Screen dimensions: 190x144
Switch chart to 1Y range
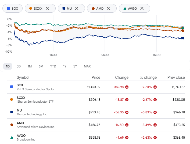click(x=64, y=66)
